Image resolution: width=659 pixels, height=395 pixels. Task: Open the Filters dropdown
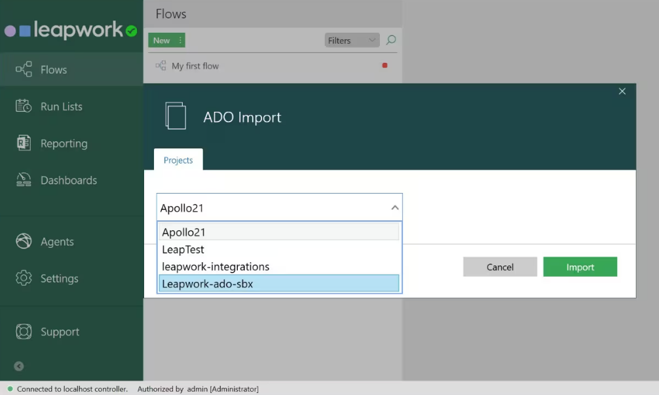[351, 40]
